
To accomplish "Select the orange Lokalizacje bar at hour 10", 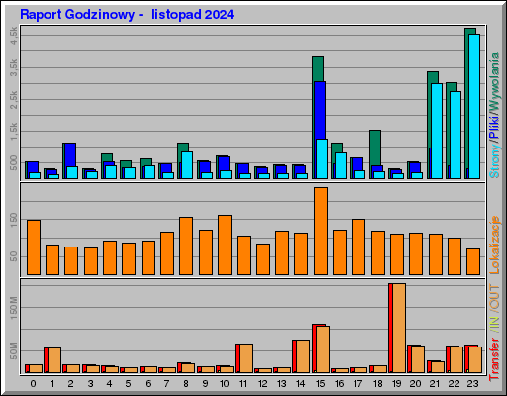I will tap(225, 245).
